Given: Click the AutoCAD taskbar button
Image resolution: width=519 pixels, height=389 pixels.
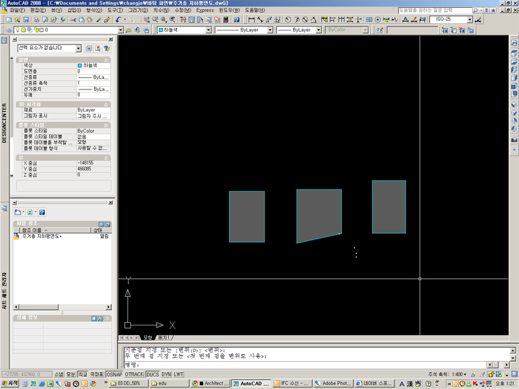Looking at the screenshot, I should pyautogui.click(x=250, y=384).
